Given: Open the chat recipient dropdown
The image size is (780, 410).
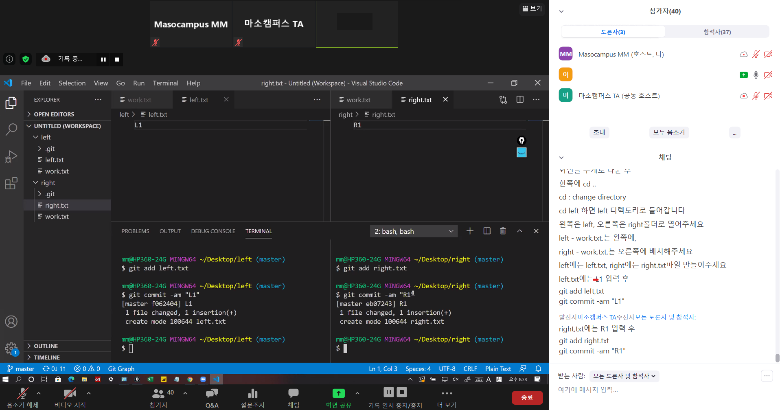Looking at the screenshot, I should (624, 376).
